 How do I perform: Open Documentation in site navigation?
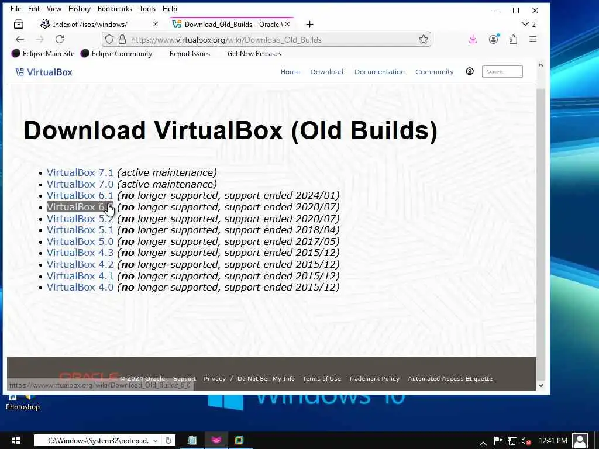(379, 72)
